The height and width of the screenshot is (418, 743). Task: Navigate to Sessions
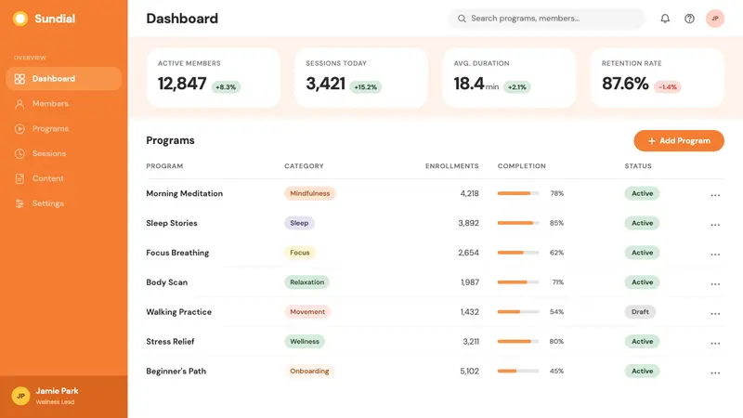tap(63, 153)
